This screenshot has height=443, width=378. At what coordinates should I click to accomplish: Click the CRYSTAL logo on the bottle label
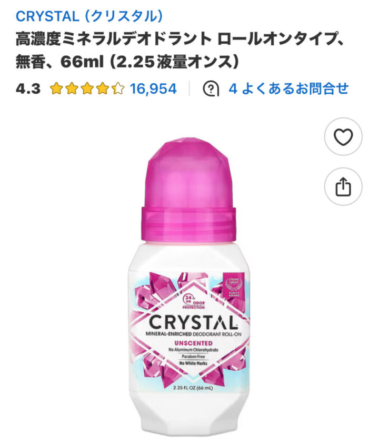(x=193, y=322)
